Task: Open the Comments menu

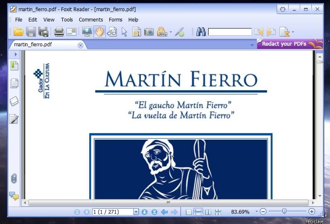Action: 91,19
